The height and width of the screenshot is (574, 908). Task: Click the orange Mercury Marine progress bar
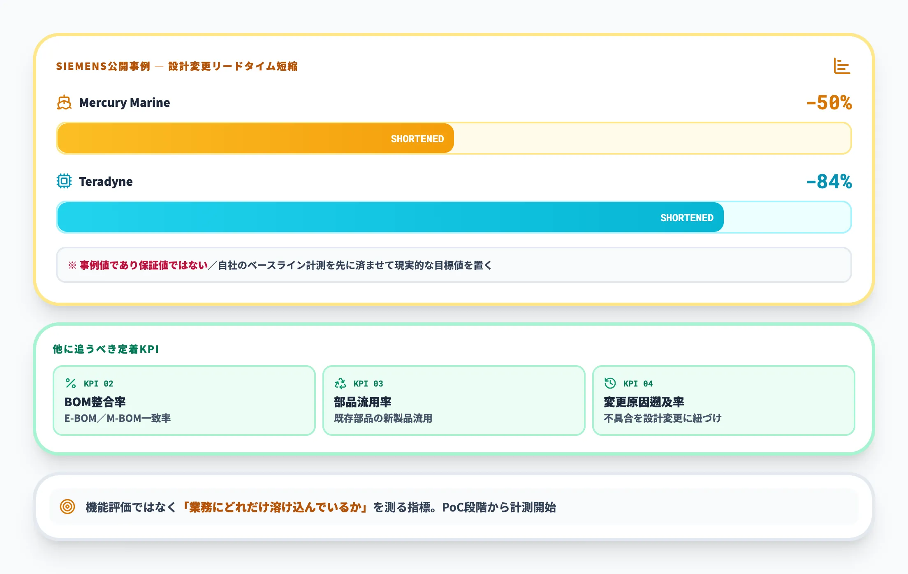[x=255, y=138]
